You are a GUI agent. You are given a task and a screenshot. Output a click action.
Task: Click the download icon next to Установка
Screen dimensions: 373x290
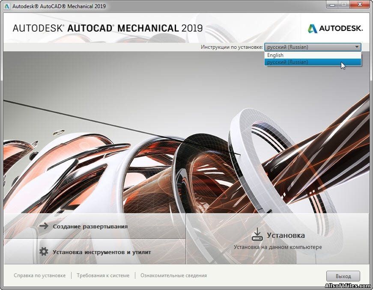(257, 235)
